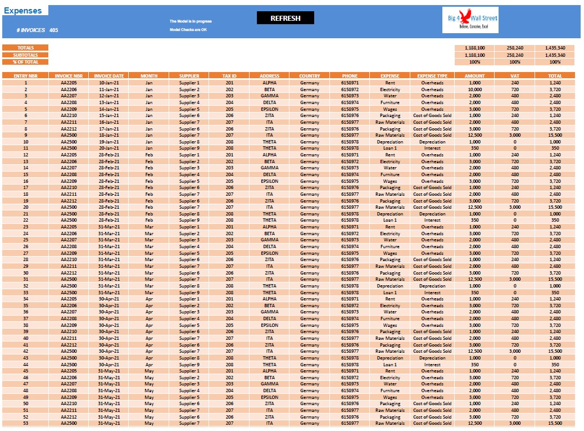The width and height of the screenshot is (584, 431).
Task: Click the COUNTRY column header
Action: click(310, 76)
